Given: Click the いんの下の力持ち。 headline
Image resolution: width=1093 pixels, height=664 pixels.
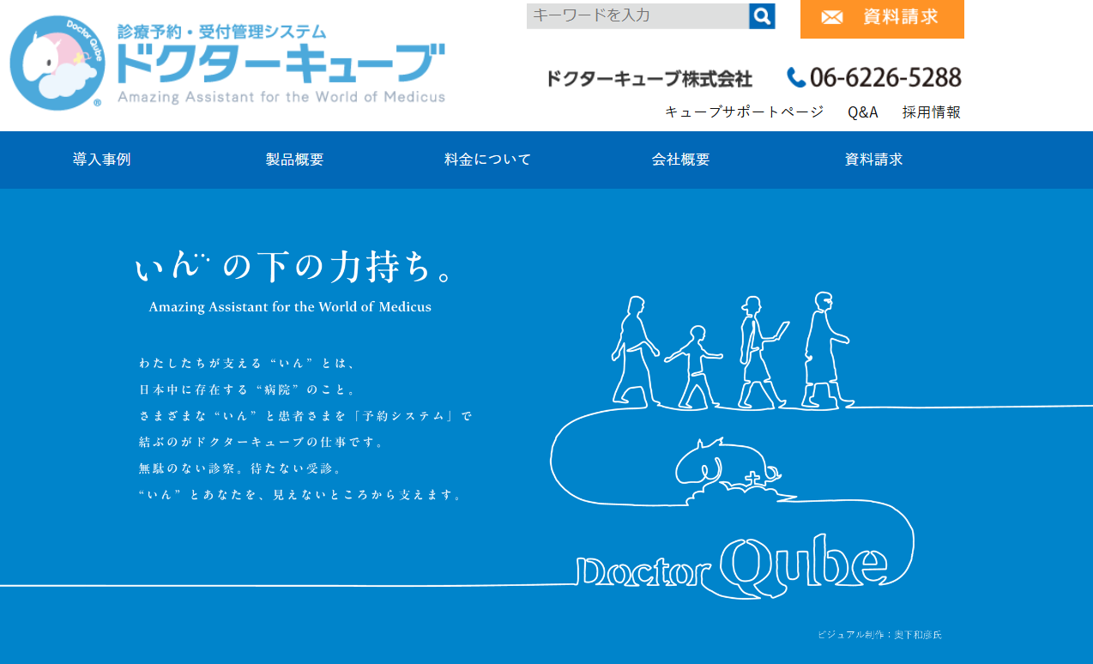Looking at the screenshot, I should pyautogui.click(x=293, y=266).
